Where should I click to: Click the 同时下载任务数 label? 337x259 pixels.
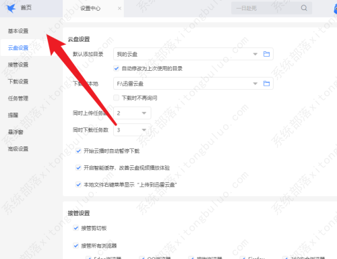(x=90, y=130)
